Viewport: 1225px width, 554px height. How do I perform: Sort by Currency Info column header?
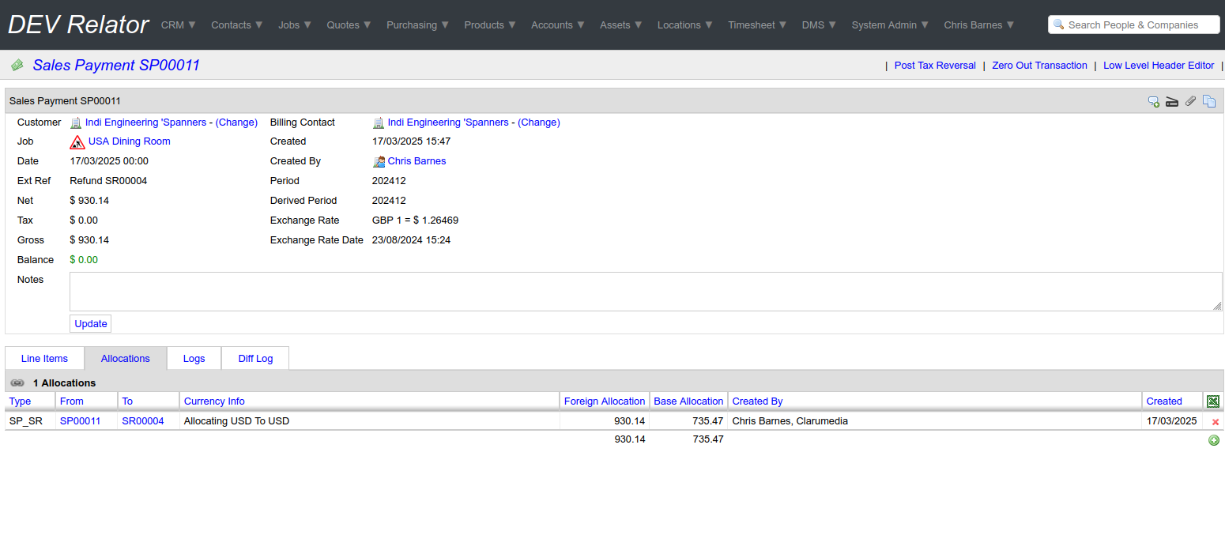[214, 401]
